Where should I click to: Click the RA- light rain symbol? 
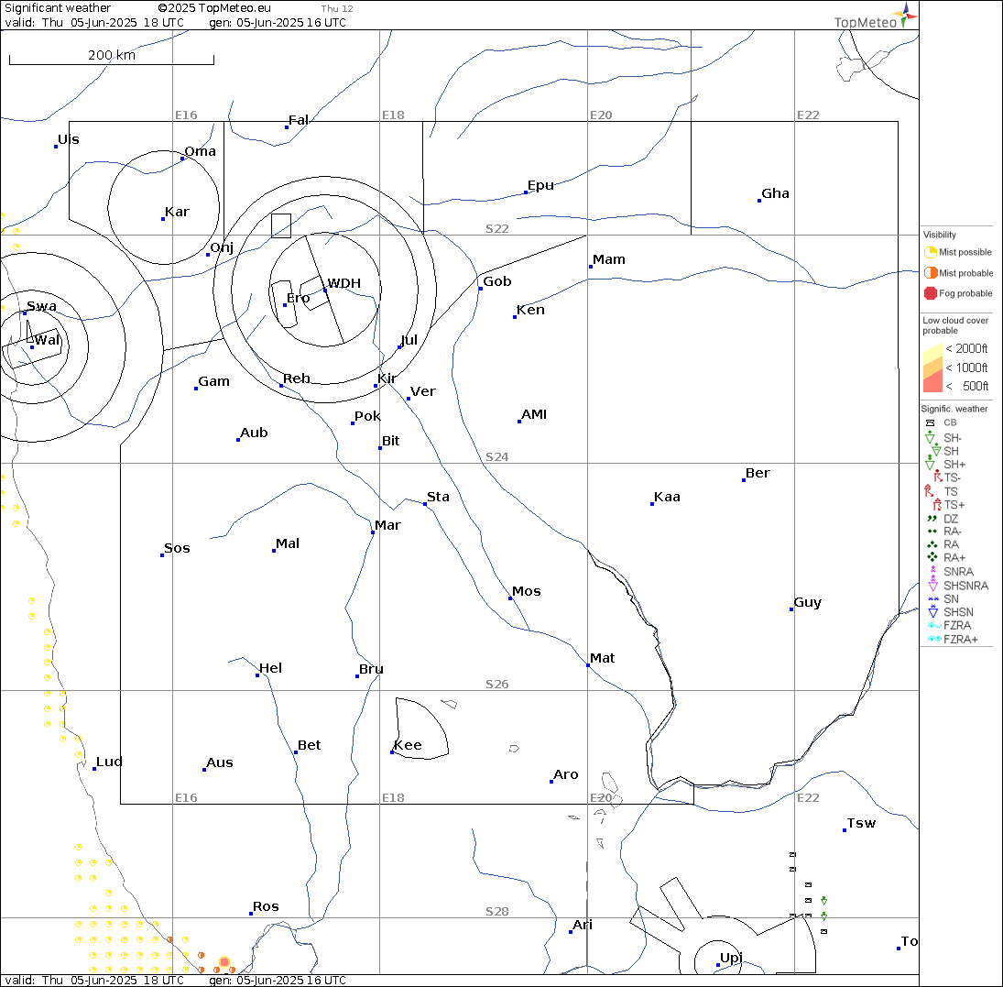(932, 532)
